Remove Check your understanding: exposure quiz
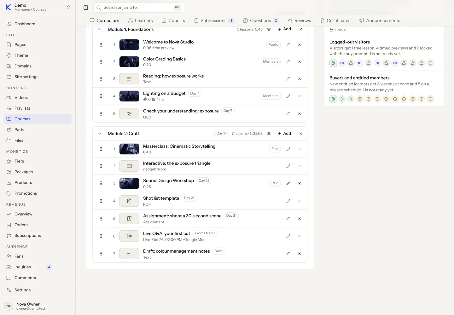The image size is (454, 315). 300,114
